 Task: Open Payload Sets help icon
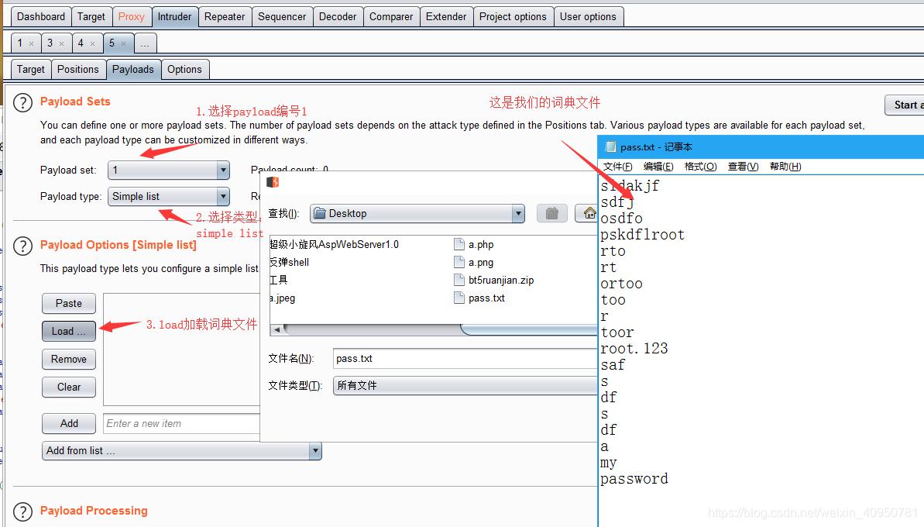[x=22, y=103]
